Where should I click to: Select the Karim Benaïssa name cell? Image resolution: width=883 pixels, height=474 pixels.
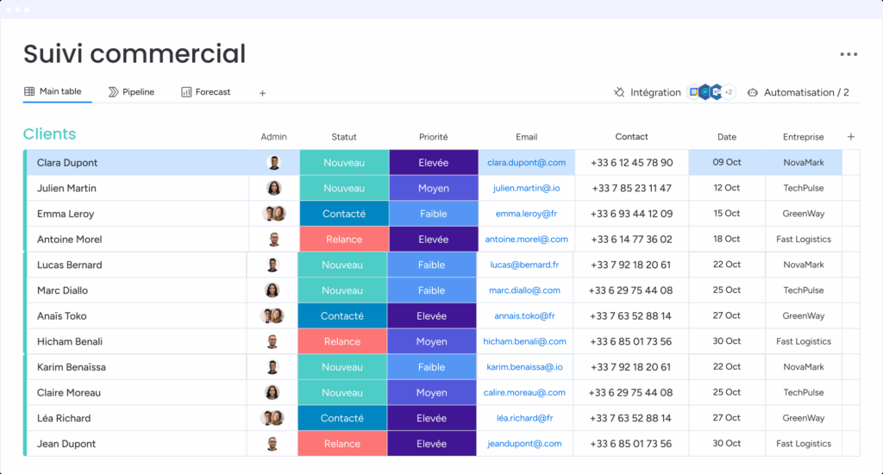(137, 367)
